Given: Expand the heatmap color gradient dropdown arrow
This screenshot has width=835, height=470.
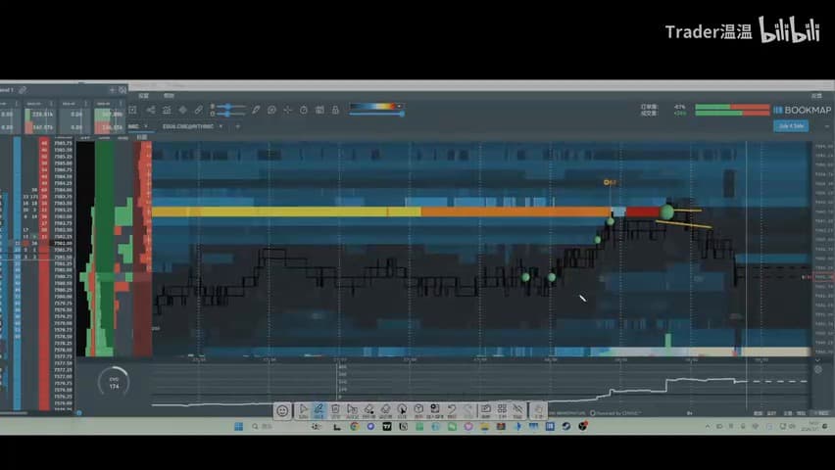Looking at the screenshot, I should pos(400,107).
